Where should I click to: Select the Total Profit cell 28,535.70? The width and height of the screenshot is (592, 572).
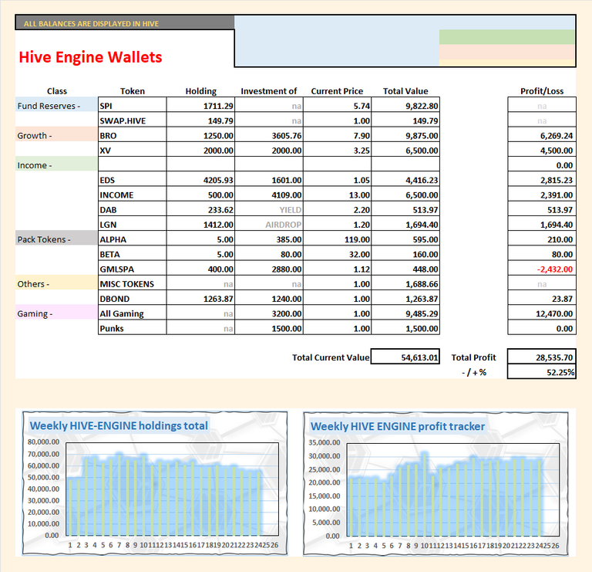click(x=542, y=356)
